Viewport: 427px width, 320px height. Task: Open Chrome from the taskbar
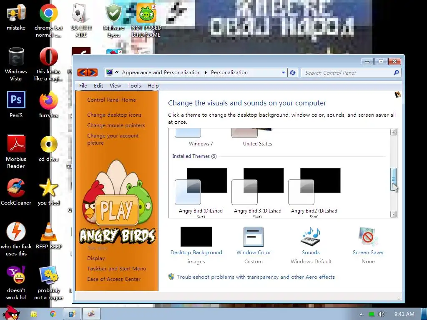53,314
